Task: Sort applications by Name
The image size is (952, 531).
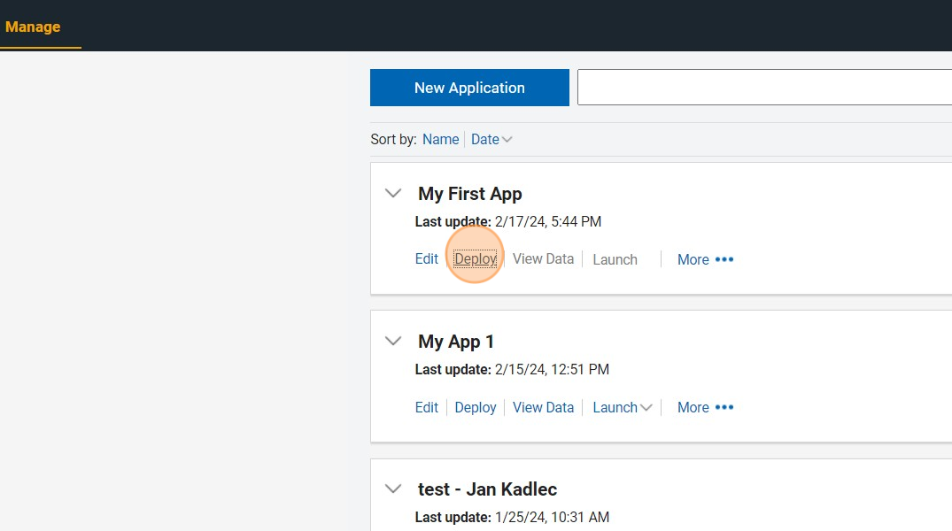Action: (440, 139)
